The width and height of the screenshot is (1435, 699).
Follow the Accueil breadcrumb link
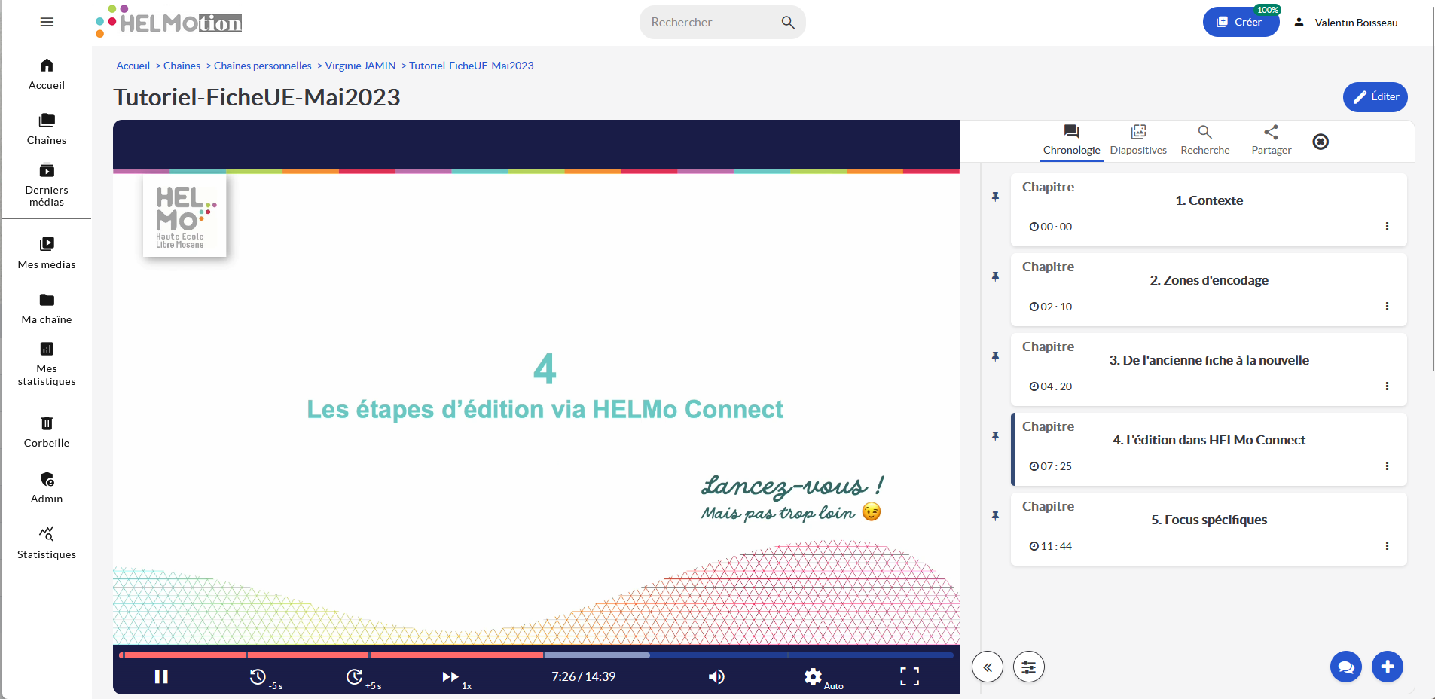(133, 66)
